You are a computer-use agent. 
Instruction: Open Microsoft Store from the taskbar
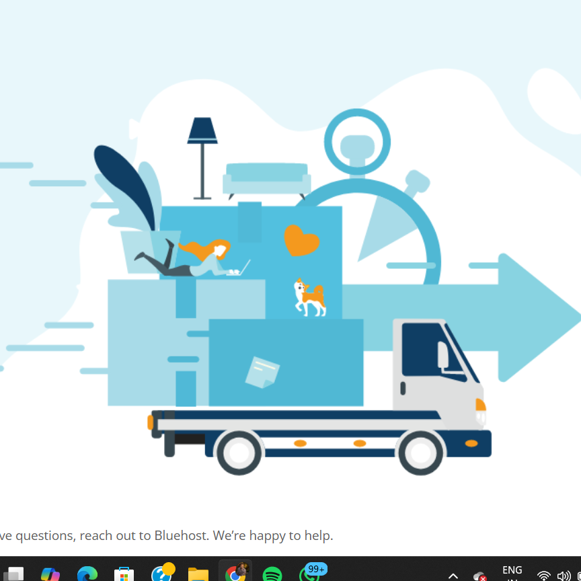click(124, 574)
